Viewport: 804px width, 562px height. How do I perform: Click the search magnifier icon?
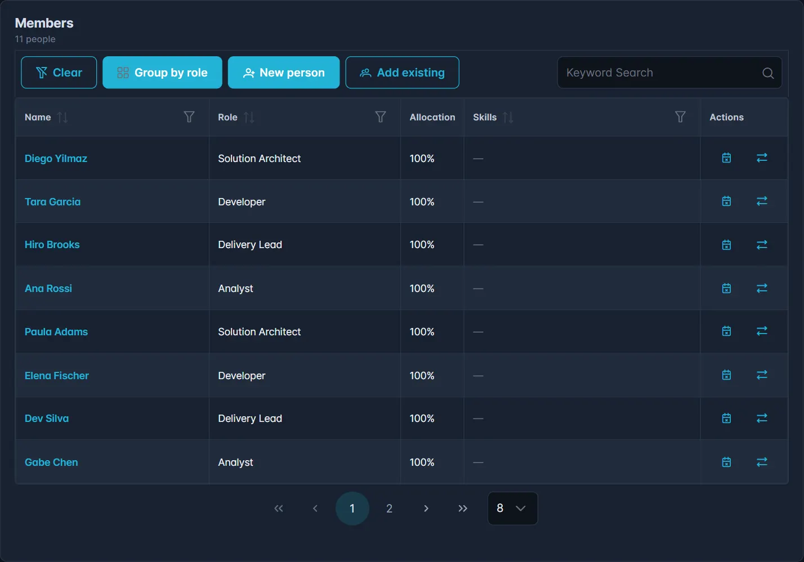[768, 73]
